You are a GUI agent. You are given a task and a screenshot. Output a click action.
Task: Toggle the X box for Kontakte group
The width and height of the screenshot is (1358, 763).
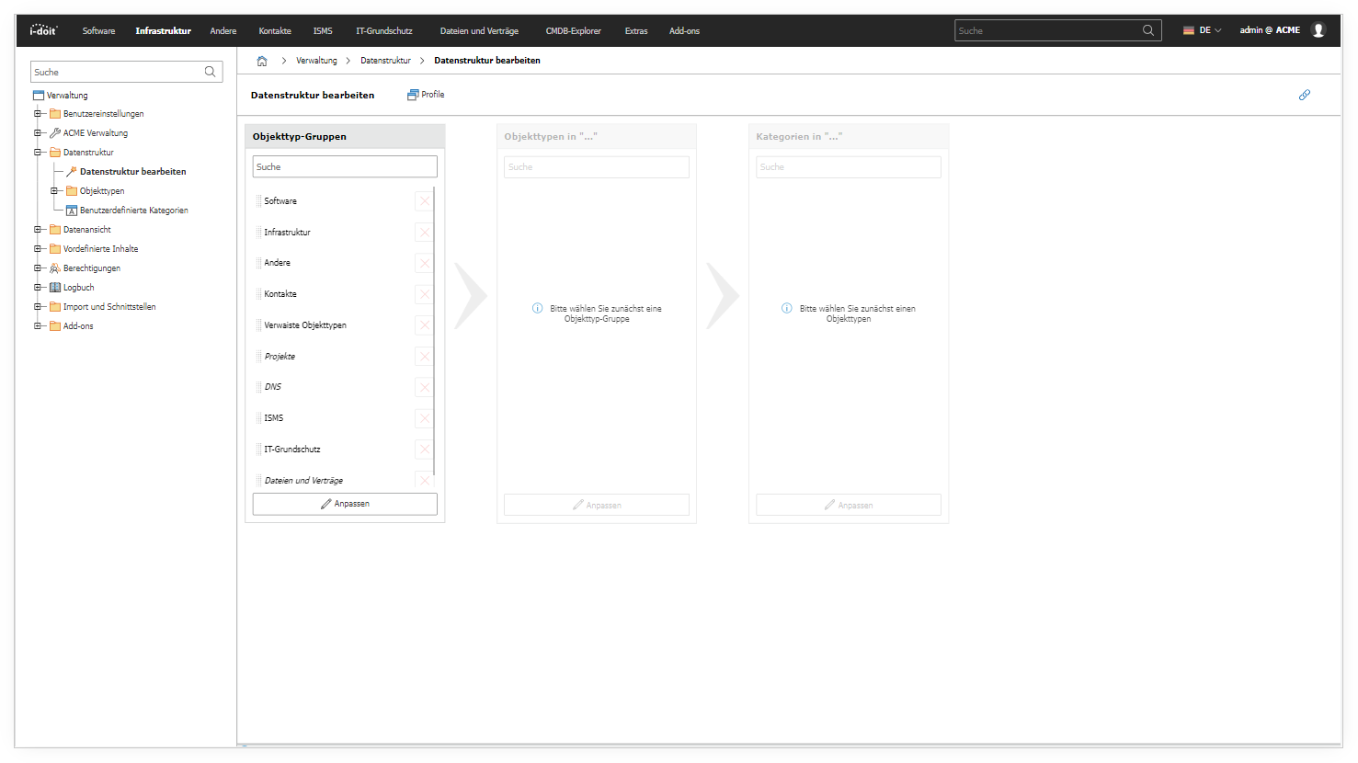tap(424, 294)
